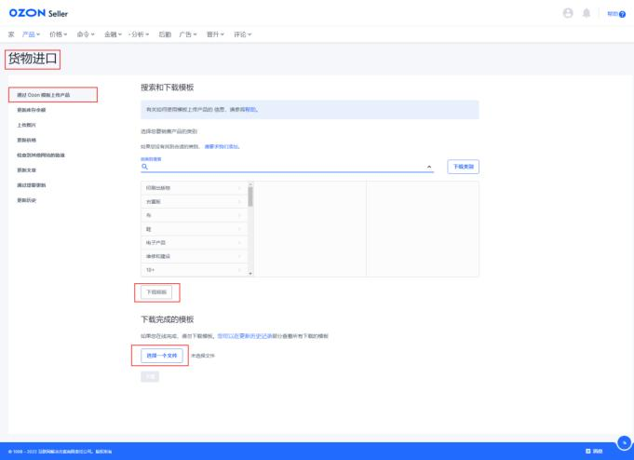Open the chat bubble icon at bottom right
This screenshot has width=634, height=460.
coord(624,442)
